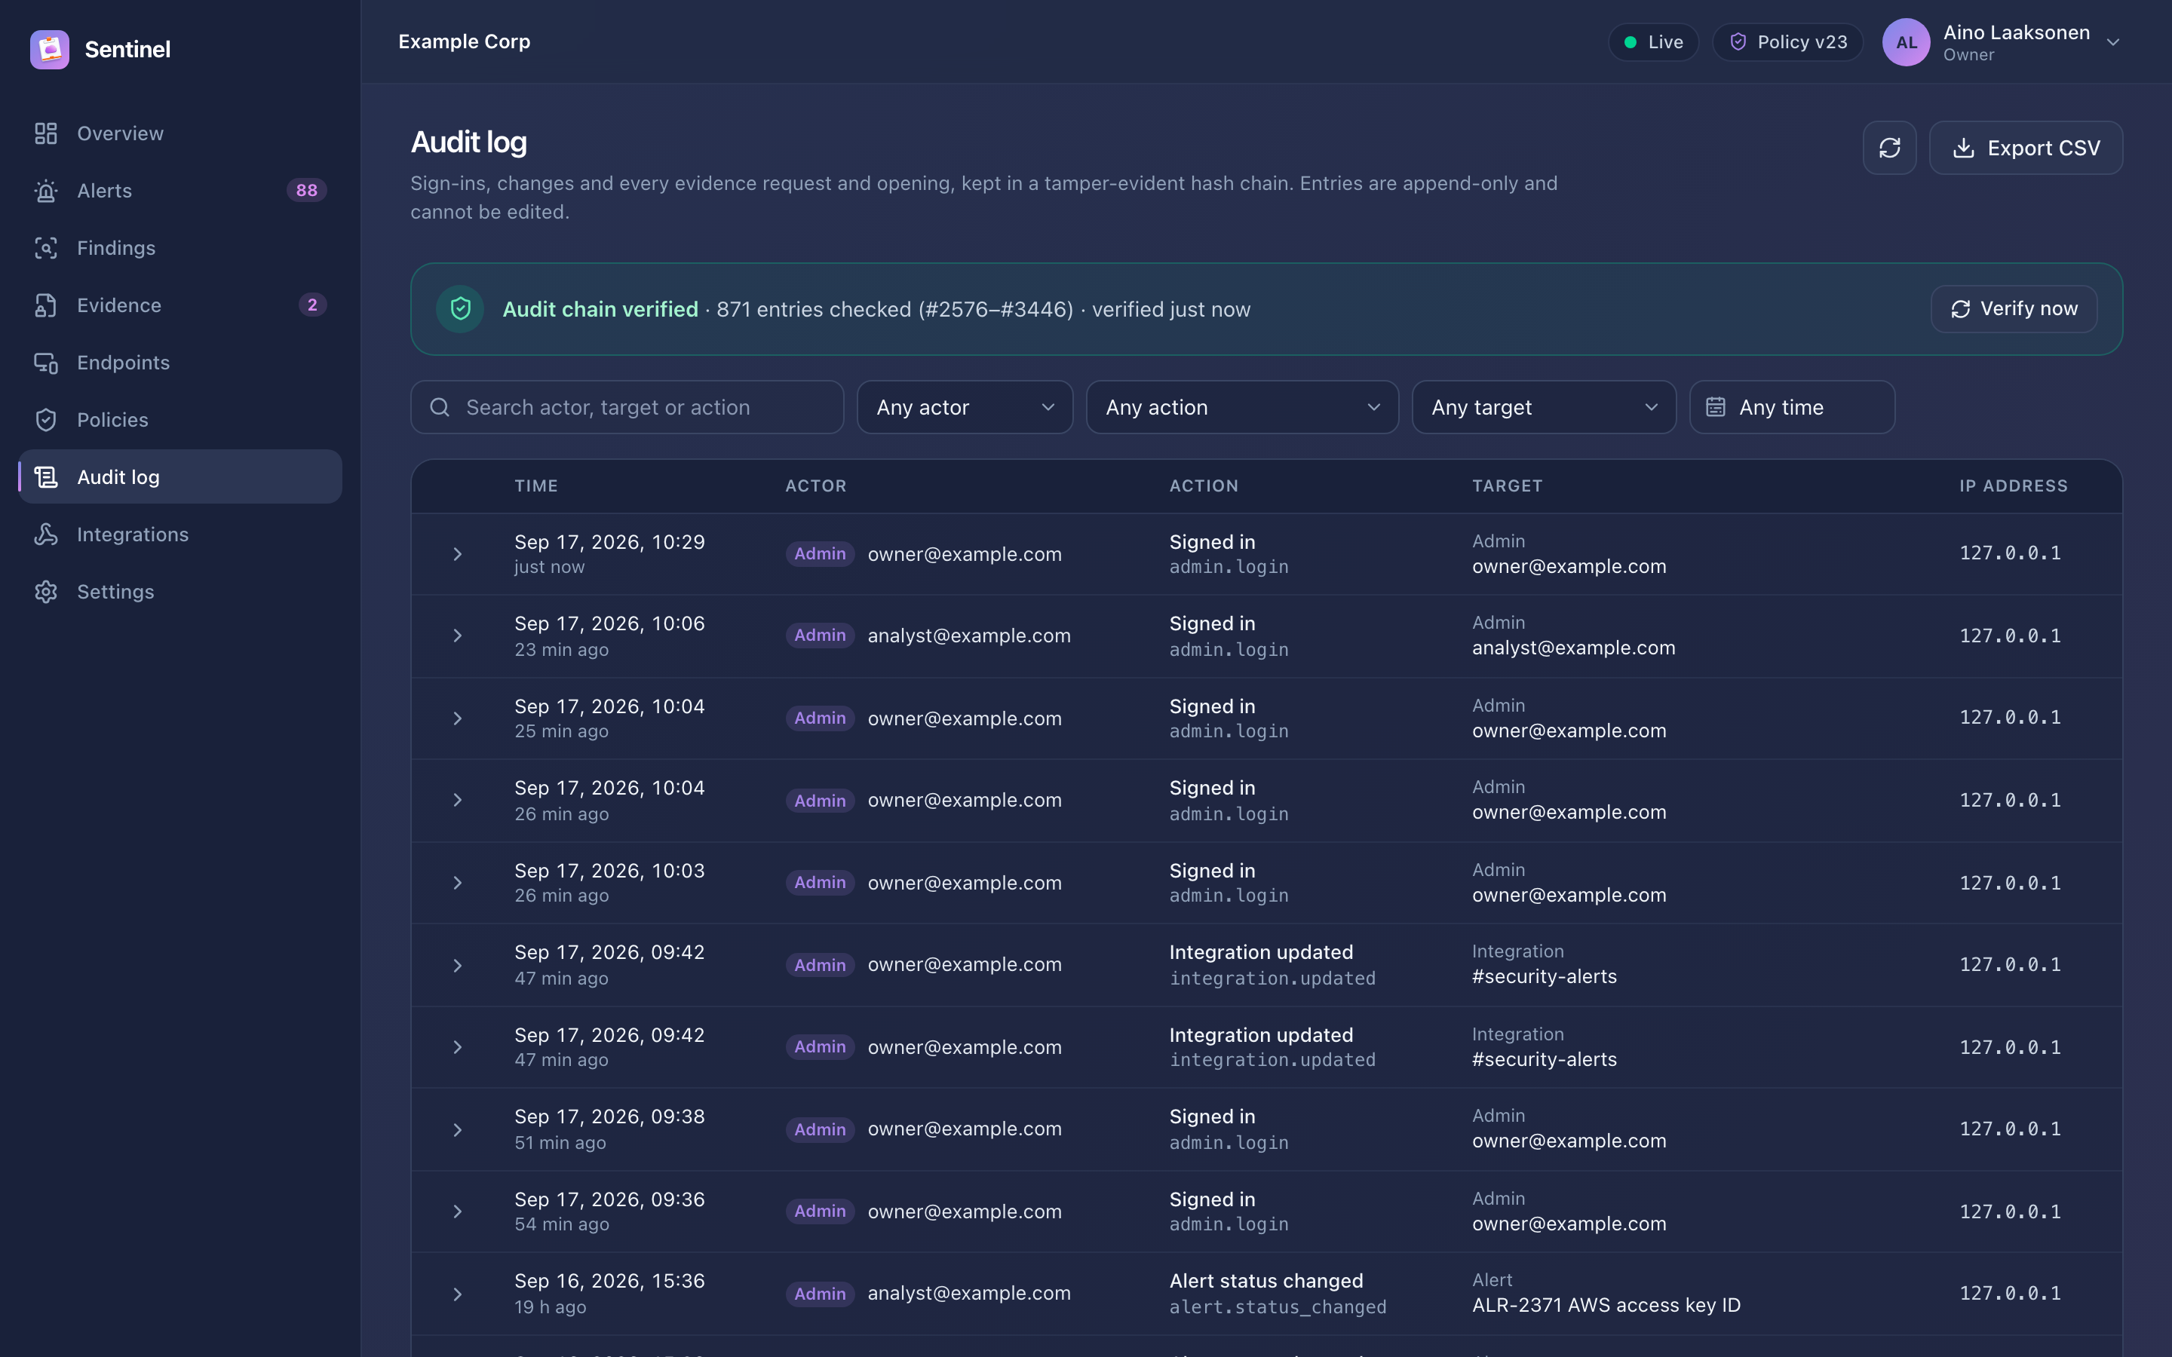Click the TARGET column header
The height and width of the screenshot is (1357, 2172).
[1507, 486]
